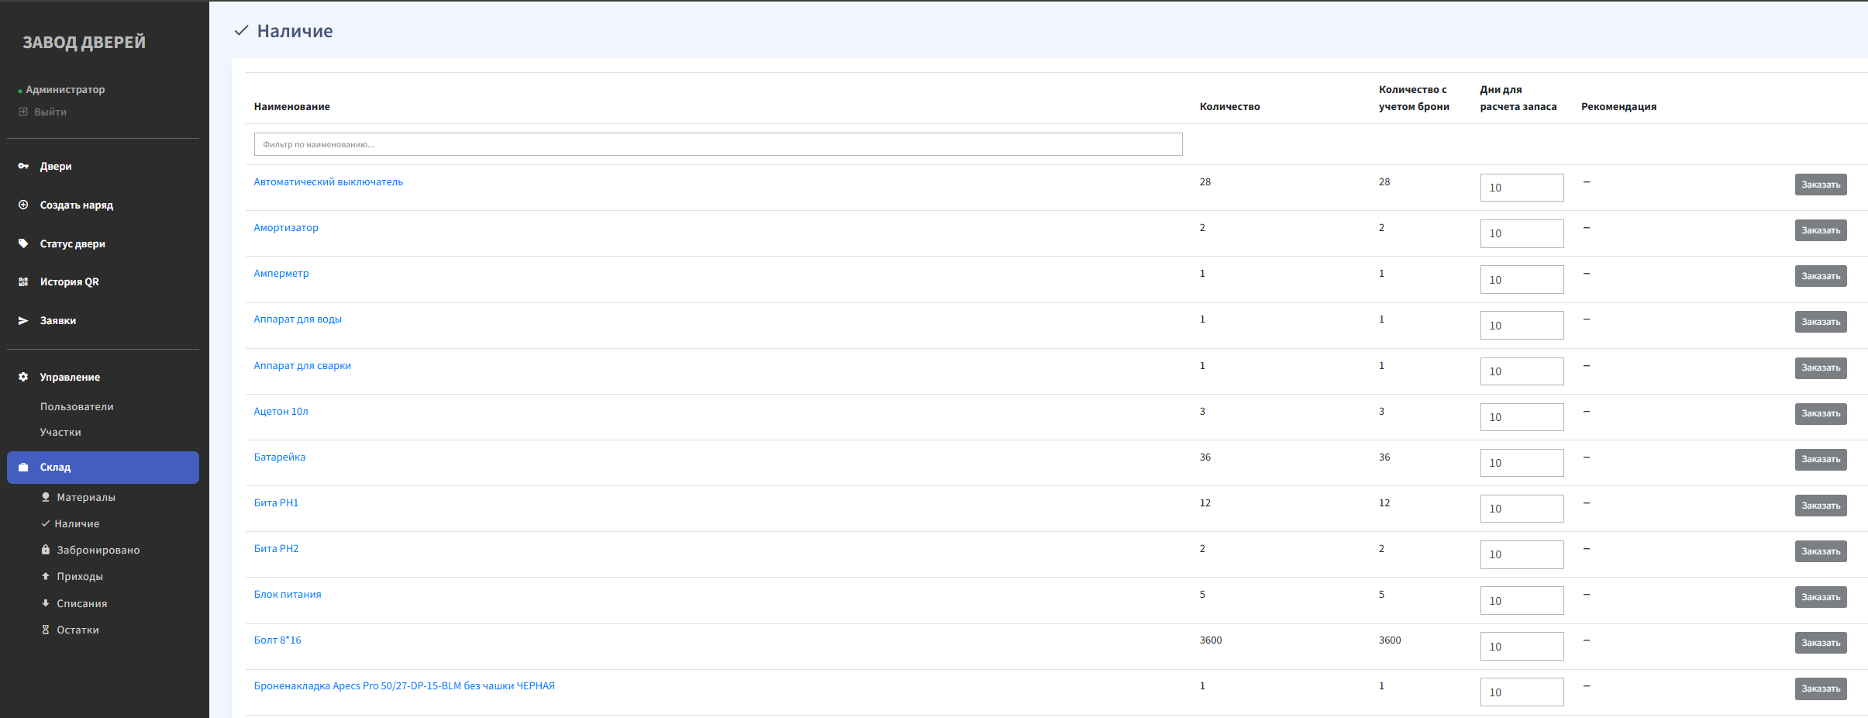The width and height of the screenshot is (1868, 718).
Task: Click the briefcase icon beside Склад
Action: tap(23, 467)
